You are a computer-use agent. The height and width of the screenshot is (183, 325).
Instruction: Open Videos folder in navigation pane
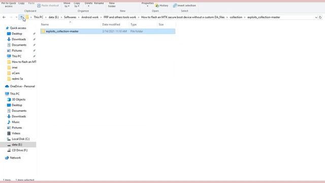pos(16,133)
